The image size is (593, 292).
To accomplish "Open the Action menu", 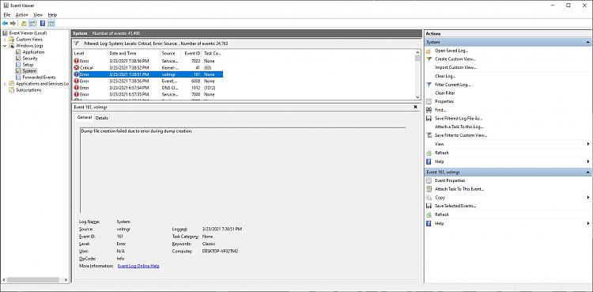I will 21,15.
